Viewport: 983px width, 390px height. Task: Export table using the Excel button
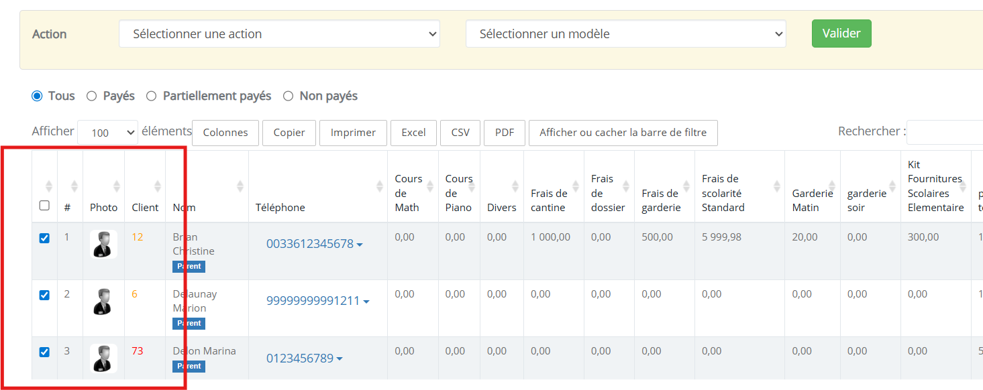click(x=413, y=133)
